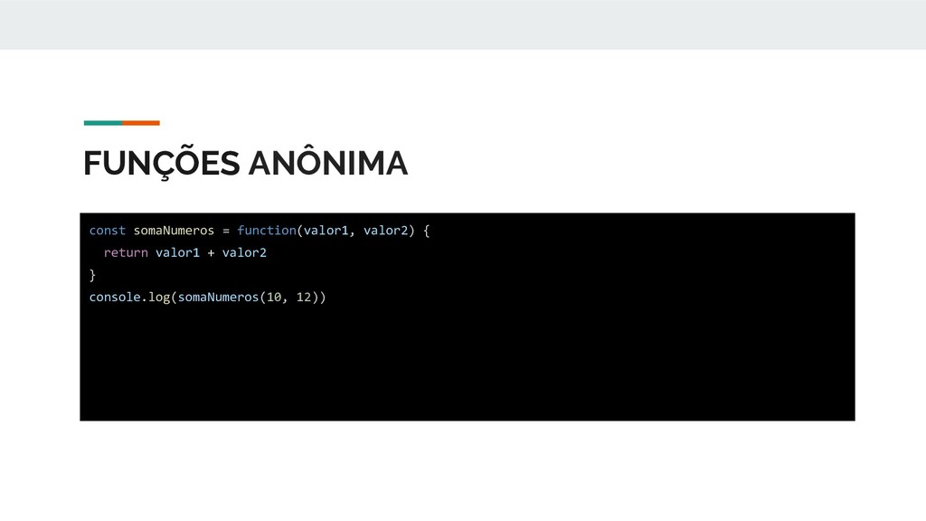926x521 pixels.
Task: Click 'valor2' in the return statement
Action: [x=244, y=253]
